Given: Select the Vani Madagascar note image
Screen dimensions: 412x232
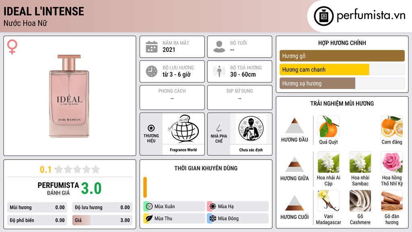Looking at the screenshot, I should pyautogui.click(x=328, y=201).
